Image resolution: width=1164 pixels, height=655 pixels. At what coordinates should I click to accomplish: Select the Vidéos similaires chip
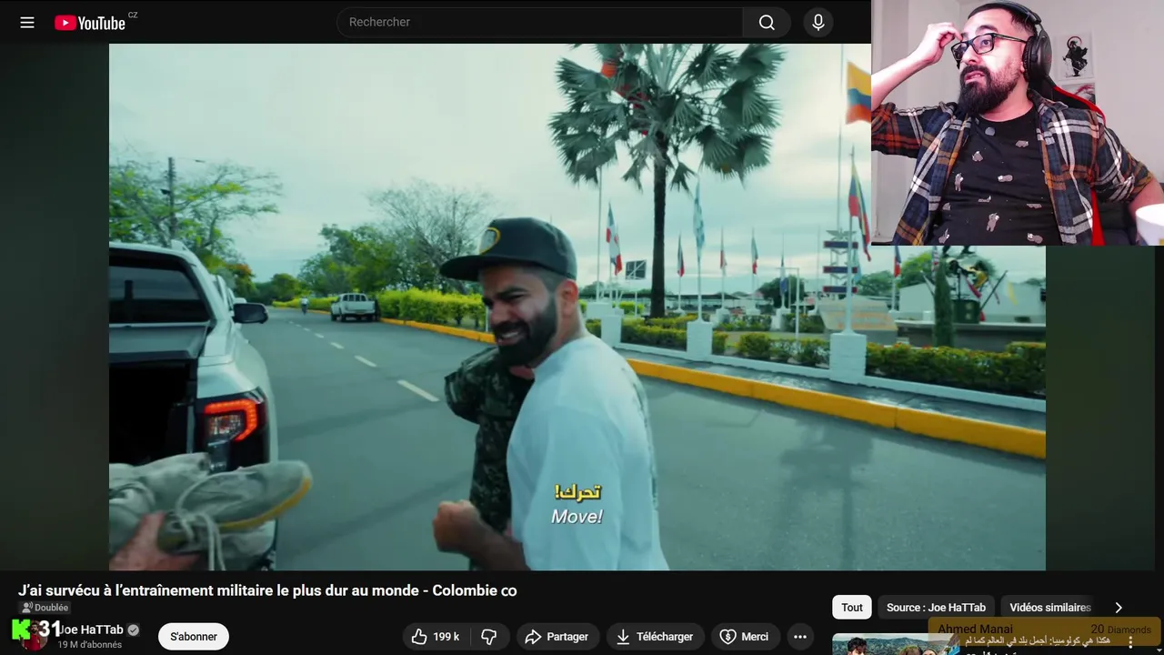1049,608
